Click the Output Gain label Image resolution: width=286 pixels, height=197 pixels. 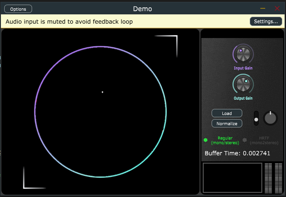pos(243,98)
